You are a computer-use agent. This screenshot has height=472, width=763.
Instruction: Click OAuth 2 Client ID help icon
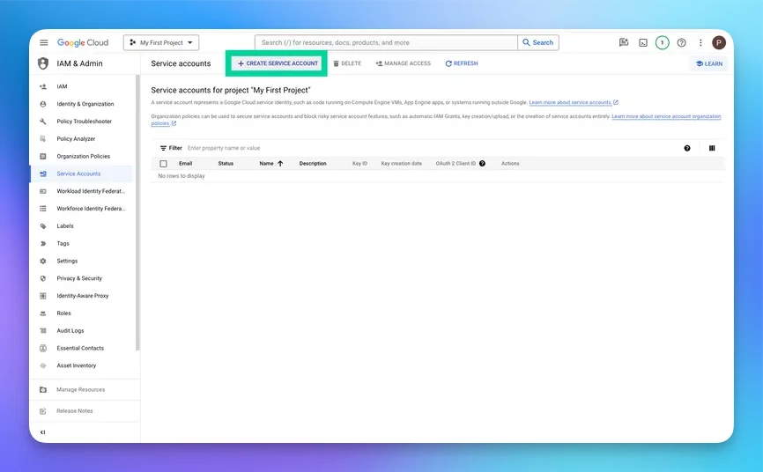tap(482, 164)
